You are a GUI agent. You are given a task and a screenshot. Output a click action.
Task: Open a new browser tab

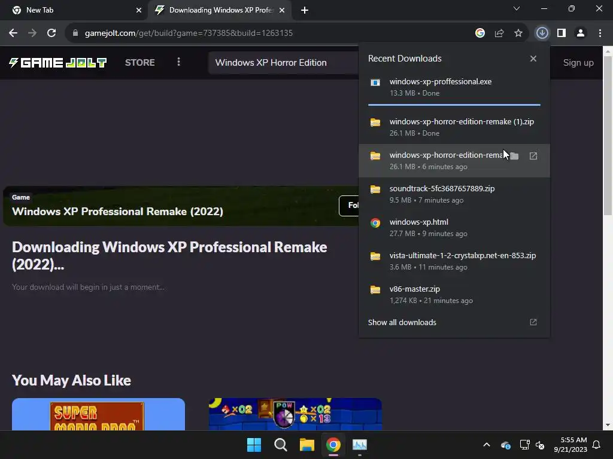(x=305, y=10)
